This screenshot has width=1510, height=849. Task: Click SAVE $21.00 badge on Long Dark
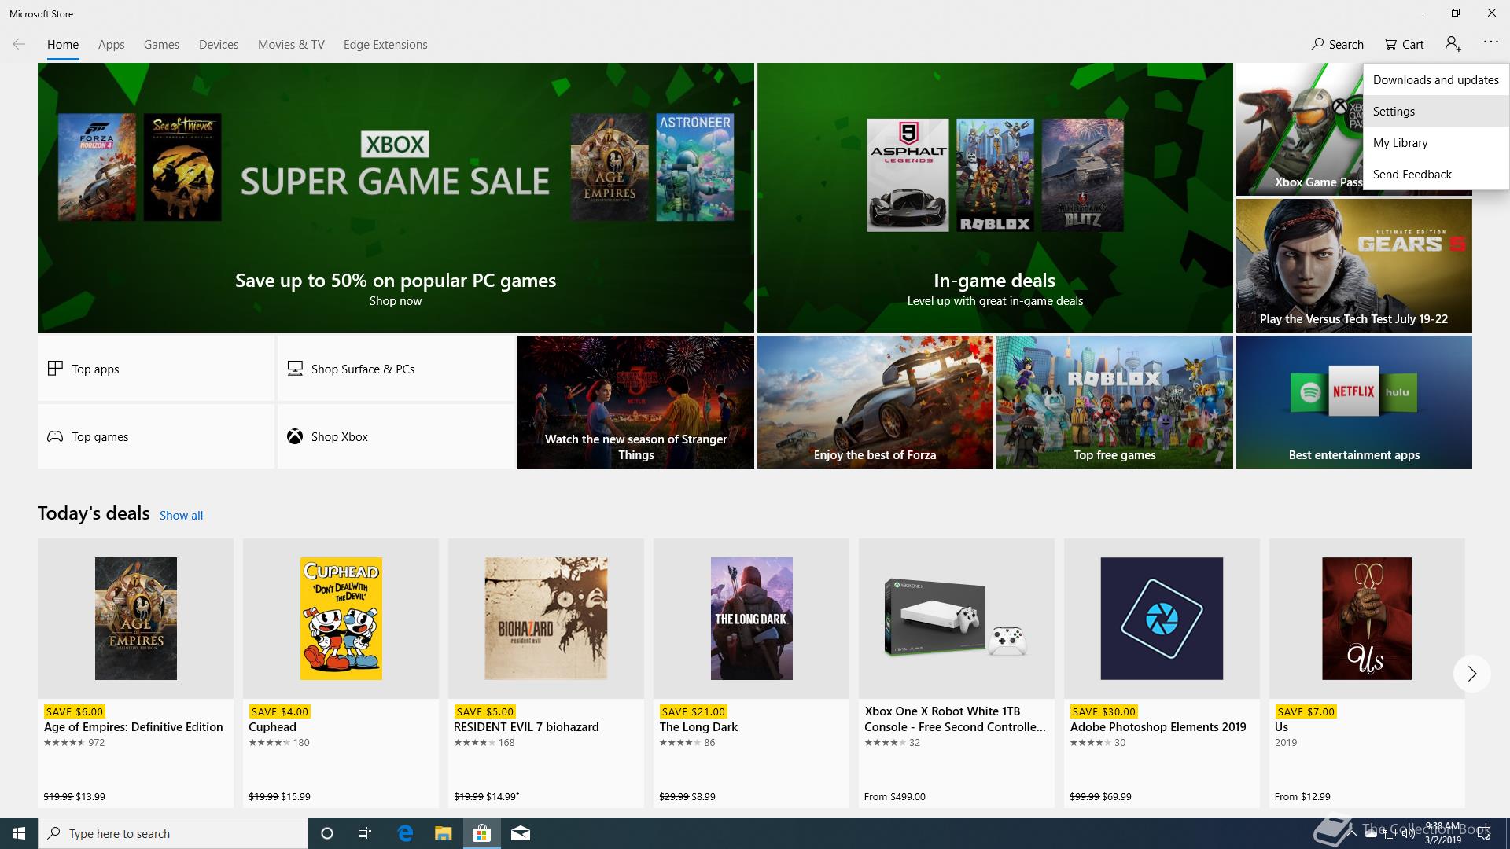point(693,711)
